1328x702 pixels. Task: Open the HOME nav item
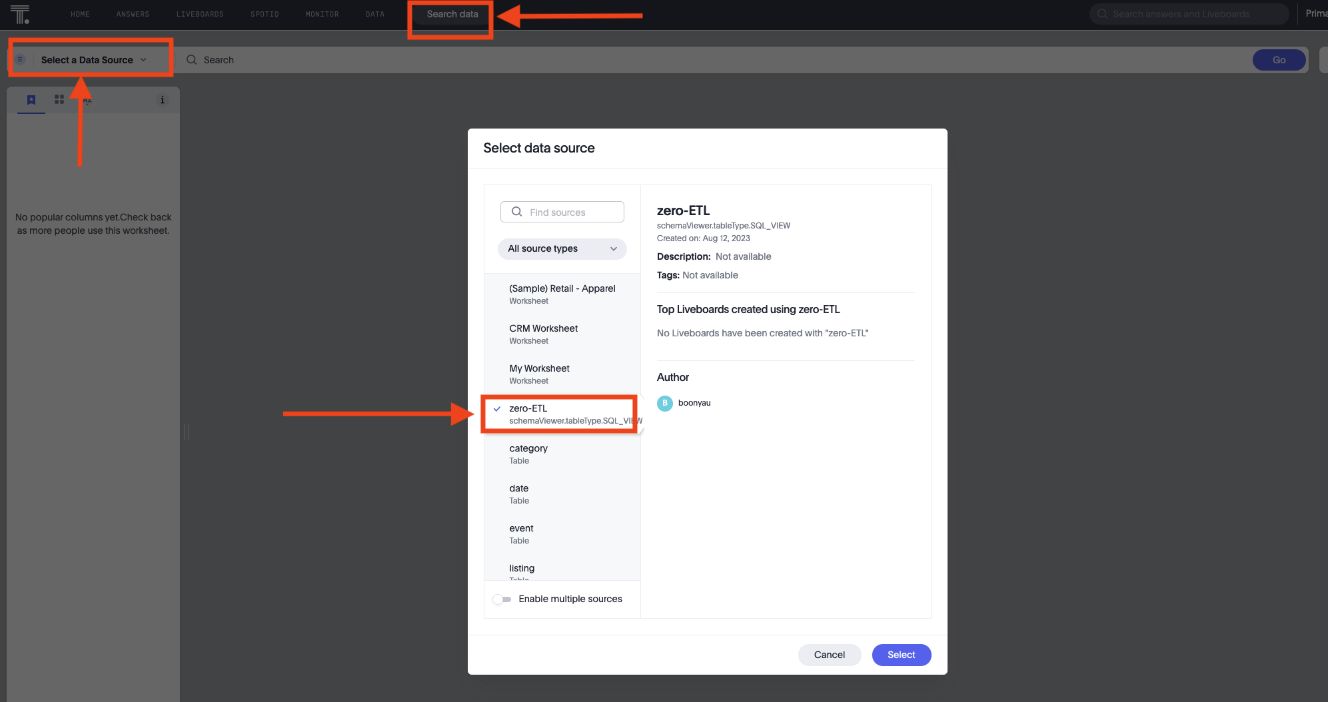coord(80,14)
